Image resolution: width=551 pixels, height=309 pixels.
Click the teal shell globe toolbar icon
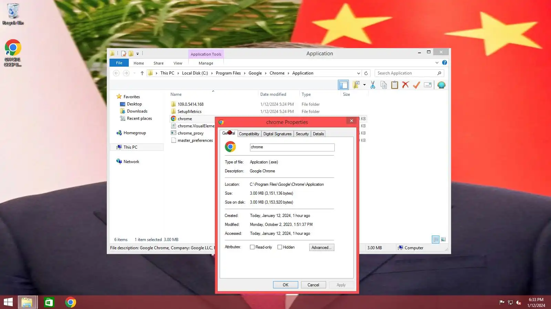click(441, 85)
